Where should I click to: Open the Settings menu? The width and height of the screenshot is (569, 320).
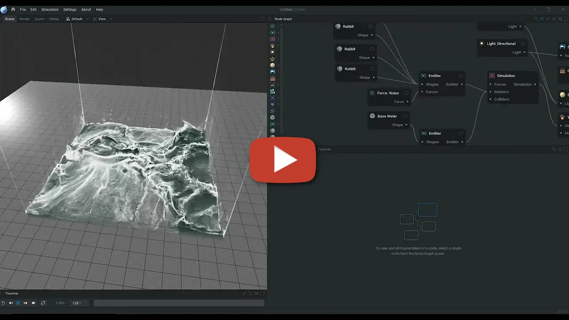tap(70, 9)
